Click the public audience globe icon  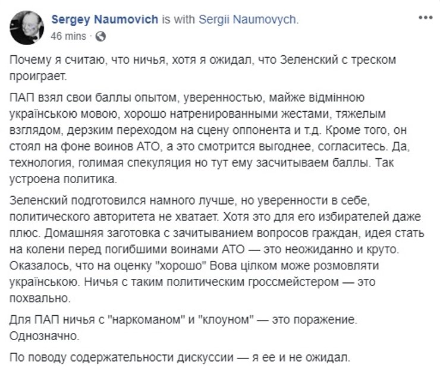100,36
